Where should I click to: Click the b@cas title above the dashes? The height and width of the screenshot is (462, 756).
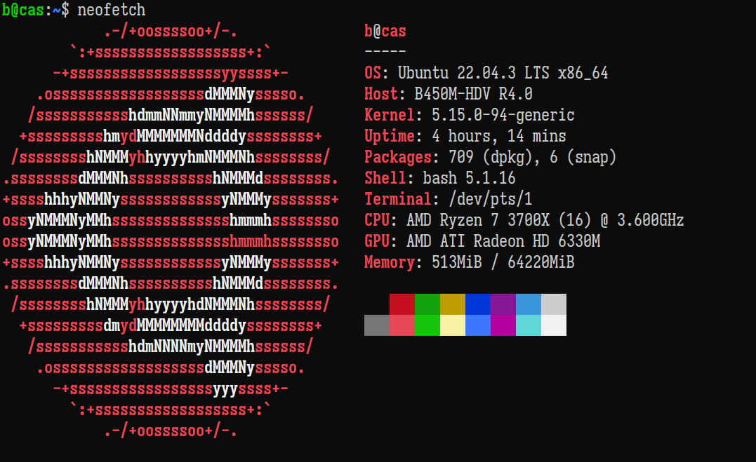coord(385,31)
